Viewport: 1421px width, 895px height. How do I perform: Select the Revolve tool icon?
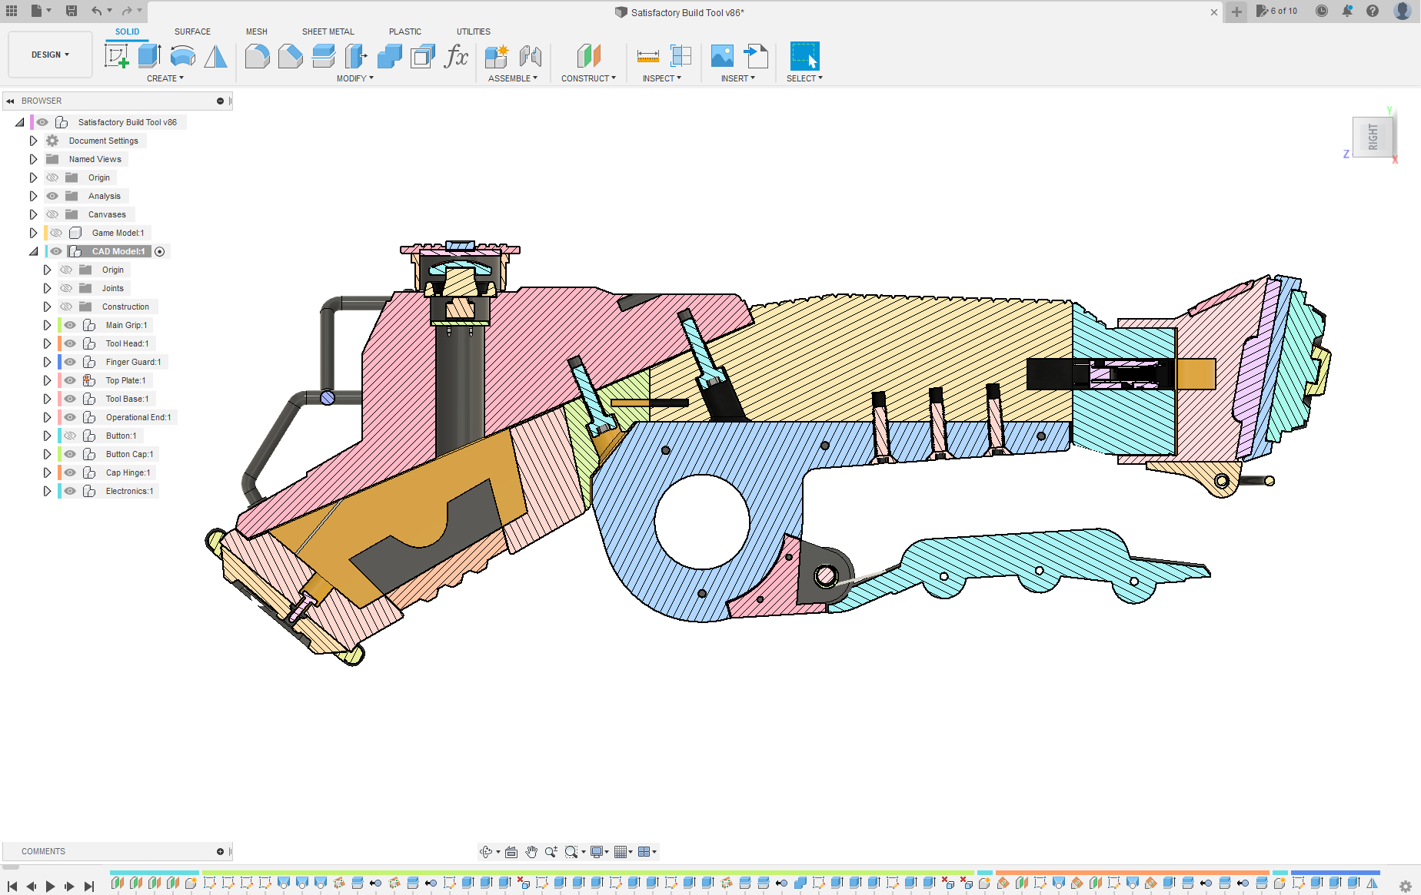pyautogui.click(x=182, y=56)
